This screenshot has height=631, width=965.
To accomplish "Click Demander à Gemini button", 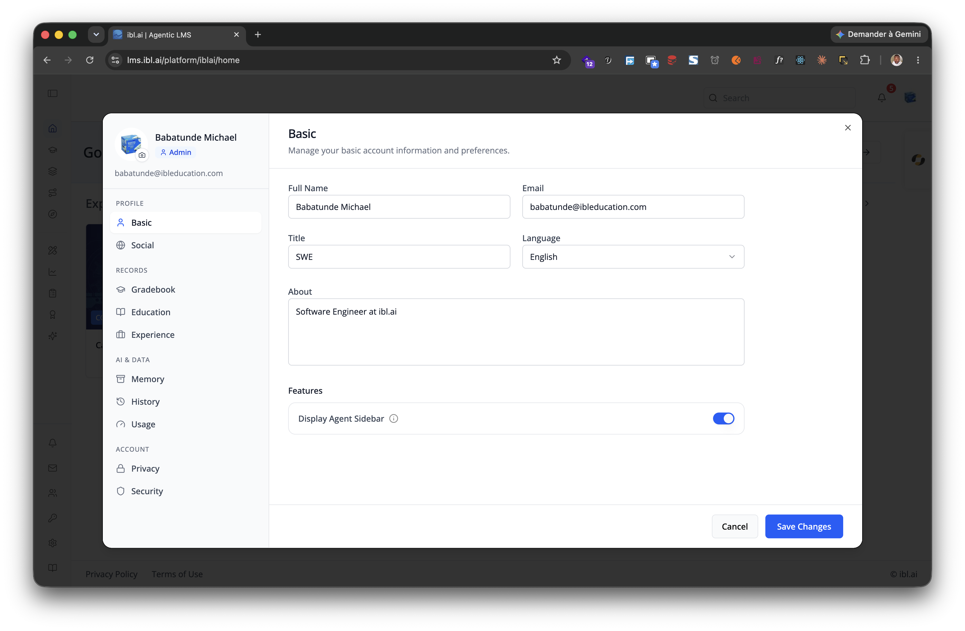I will click(x=879, y=34).
